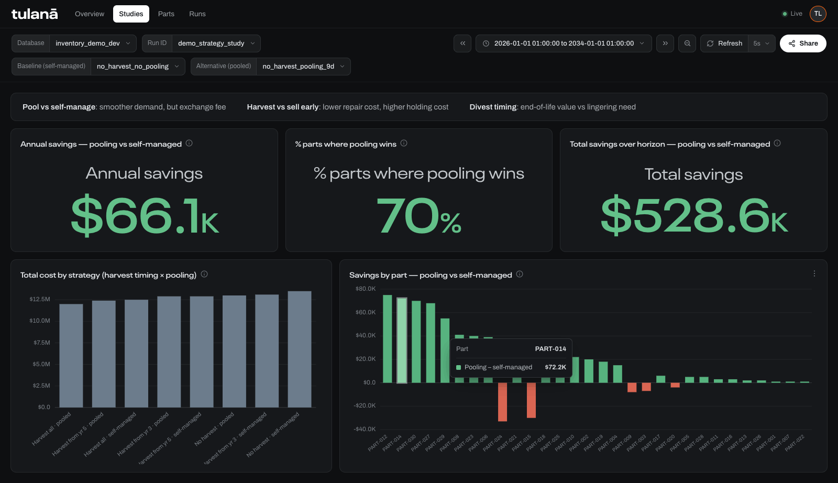Click the green Pooling – self-managed legend swatch

(459, 367)
